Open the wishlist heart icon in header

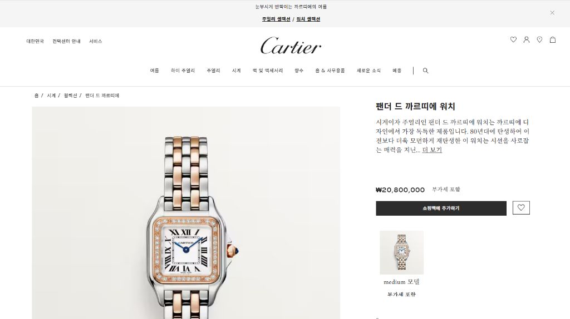click(513, 39)
